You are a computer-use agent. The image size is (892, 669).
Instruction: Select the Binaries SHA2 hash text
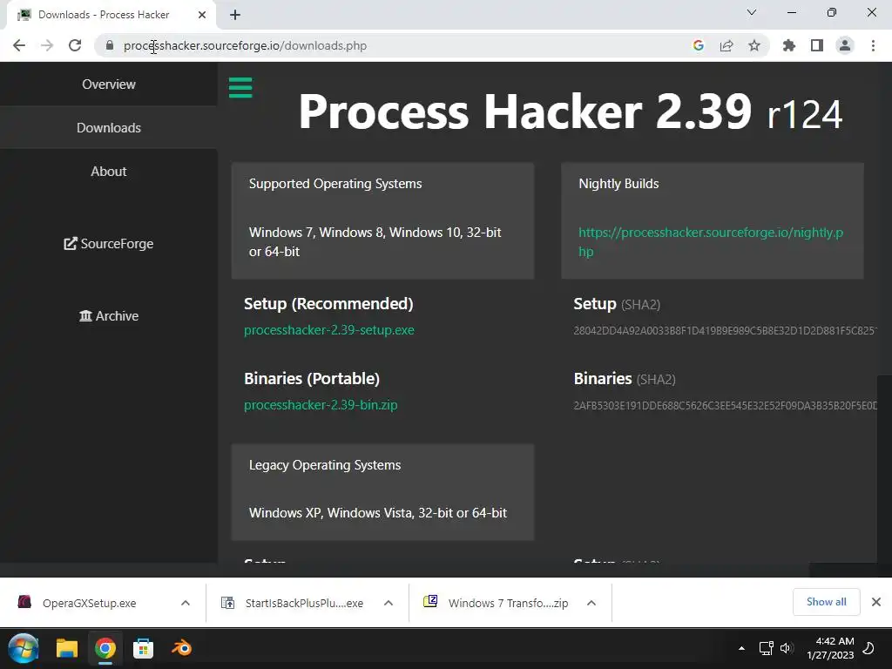pos(726,406)
